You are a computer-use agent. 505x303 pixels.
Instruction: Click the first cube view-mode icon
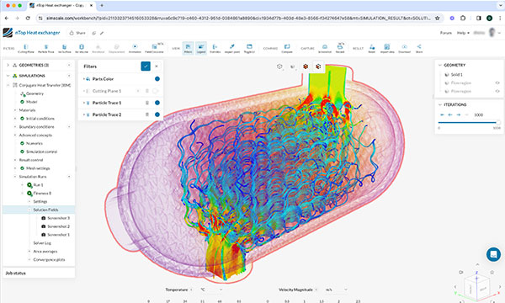(x=279, y=66)
